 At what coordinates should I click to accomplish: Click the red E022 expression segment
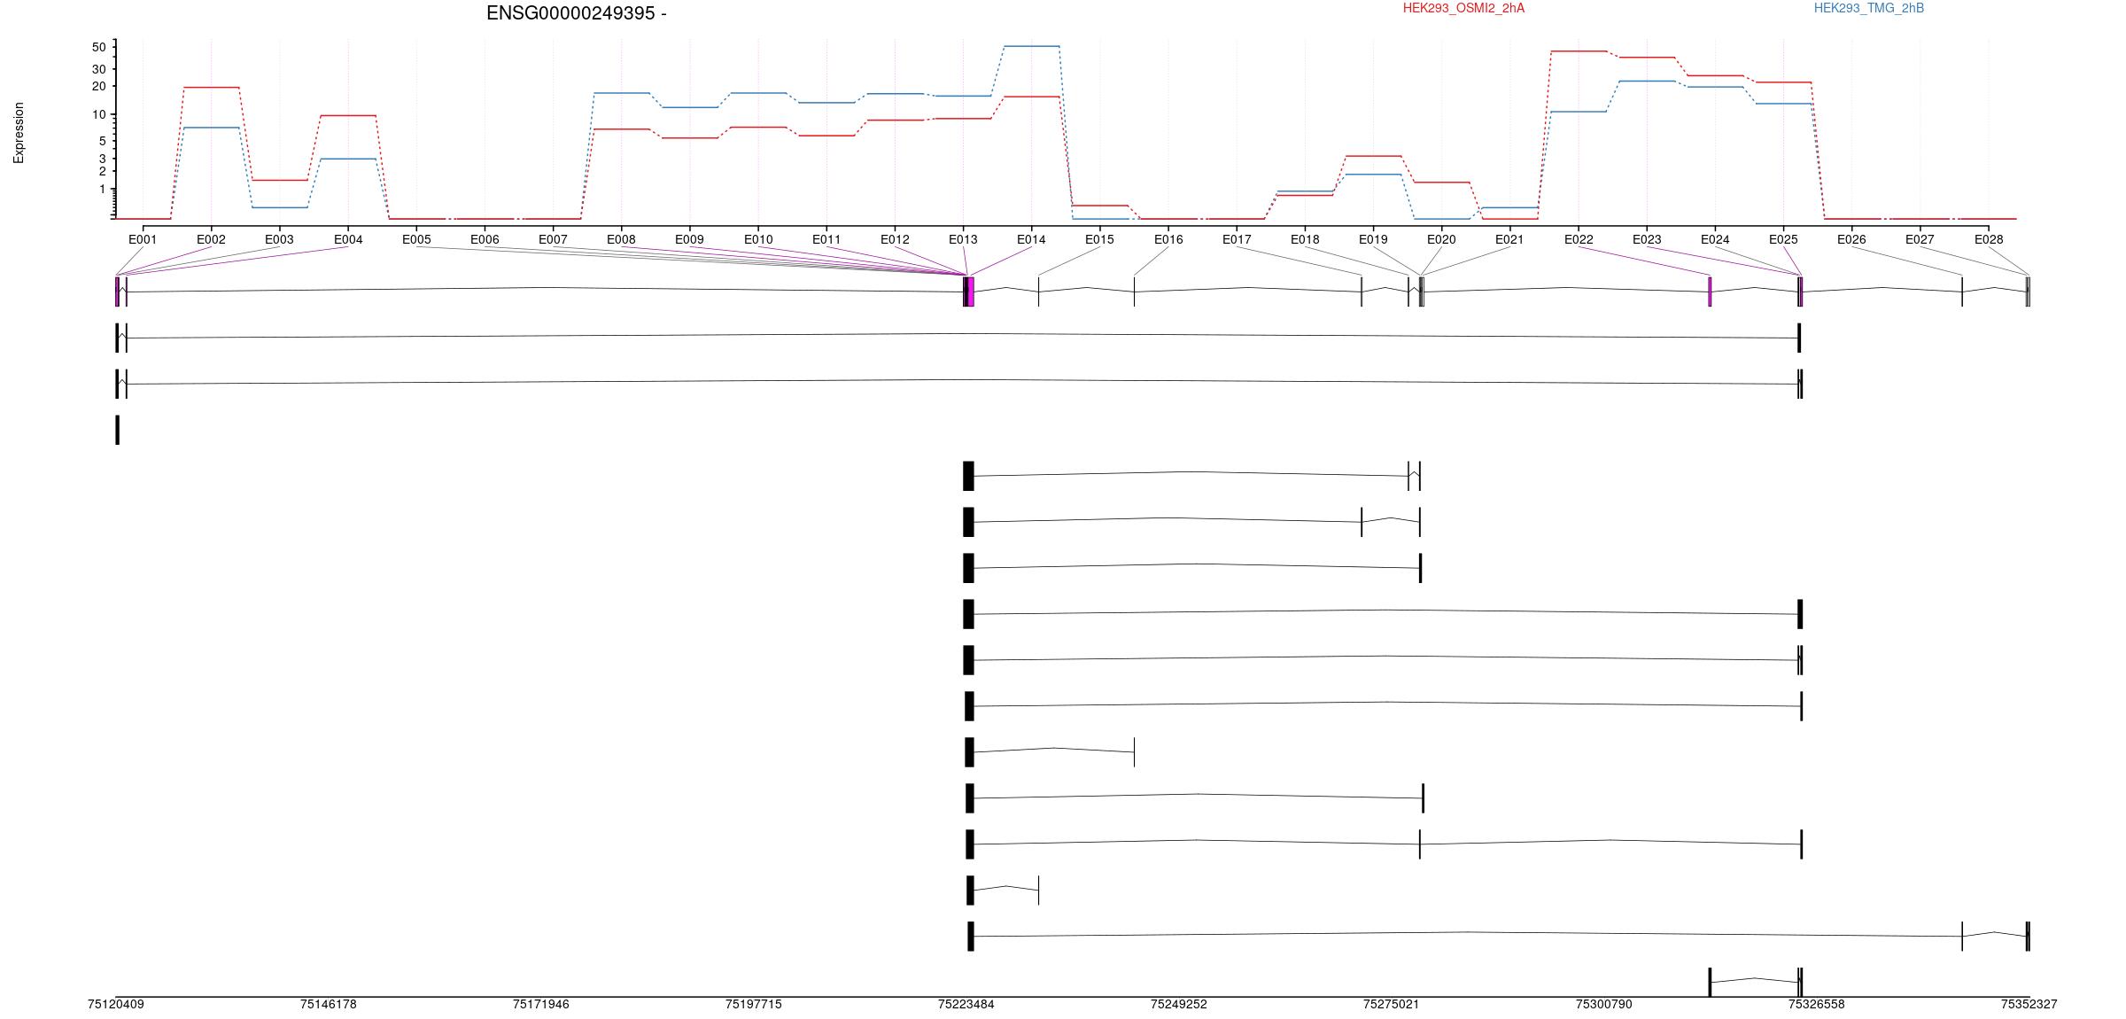[x=1579, y=51]
